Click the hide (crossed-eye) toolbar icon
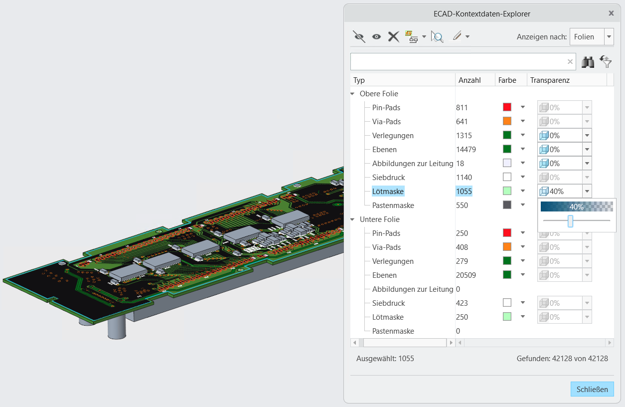Image resolution: width=625 pixels, height=407 pixels. click(x=359, y=36)
